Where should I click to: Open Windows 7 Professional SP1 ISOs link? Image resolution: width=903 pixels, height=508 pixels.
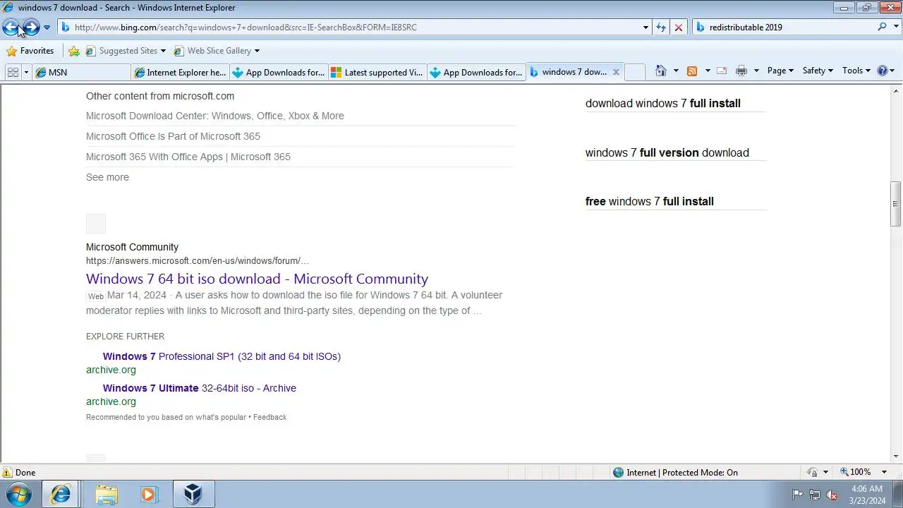[222, 356]
